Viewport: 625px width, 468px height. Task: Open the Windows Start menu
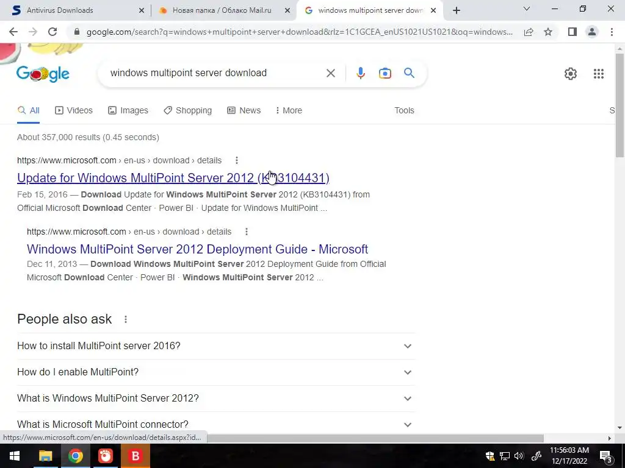[15, 456]
